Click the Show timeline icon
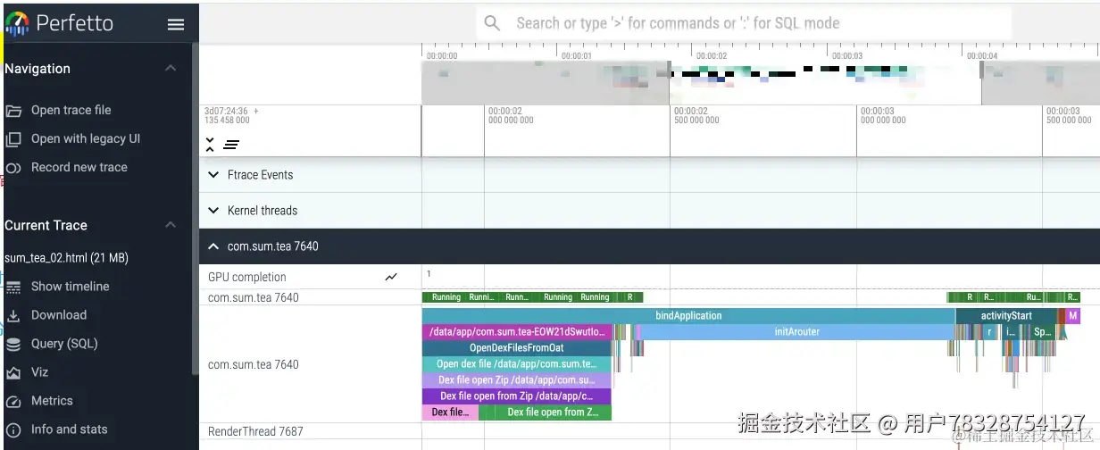 13,287
